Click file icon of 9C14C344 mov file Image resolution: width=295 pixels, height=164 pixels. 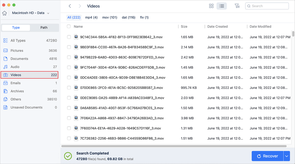[76, 37]
